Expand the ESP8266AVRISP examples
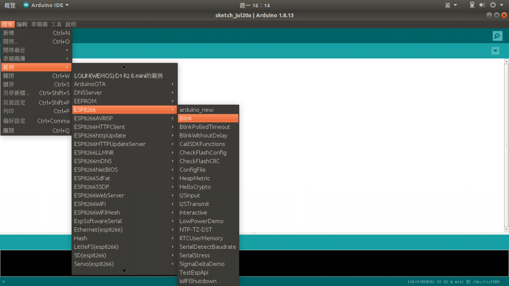 point(124,118)
